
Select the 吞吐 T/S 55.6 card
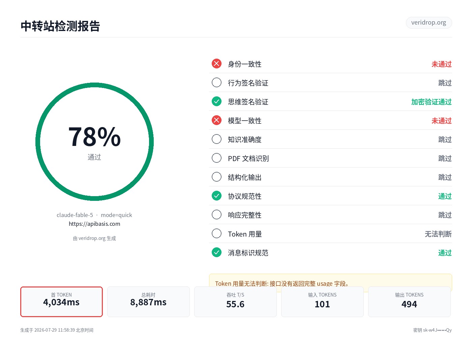(x=235, y=302)
